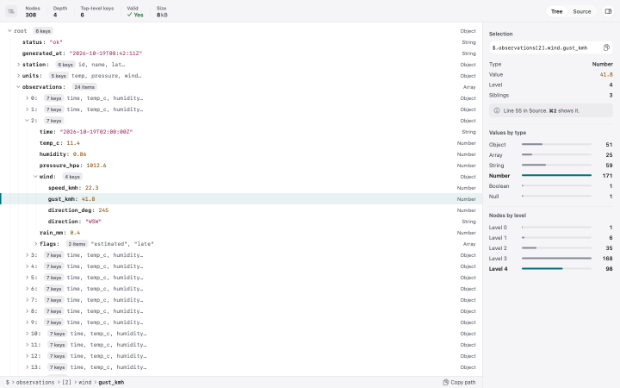The width and height of the screenshot is (620, 388).
Task: Select observation row 12
Action: pos(241,356)
